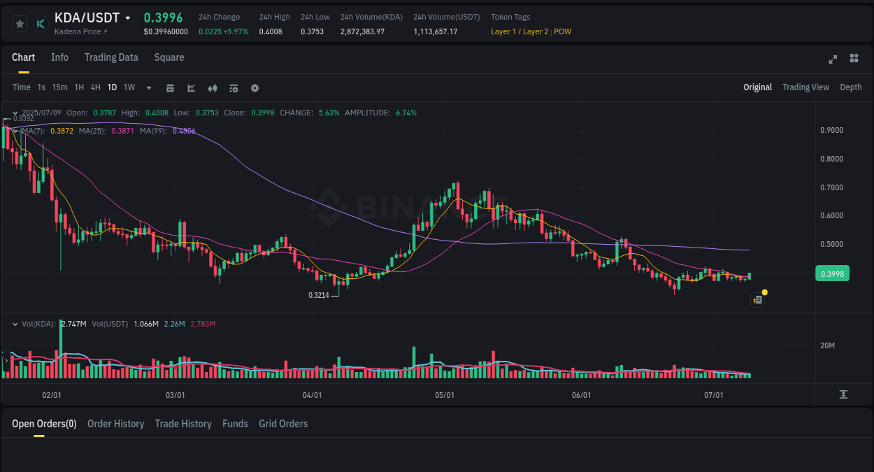Toggle the Original chart view
The width and height of the screenshot is (874, 472).
coord(758,87)
